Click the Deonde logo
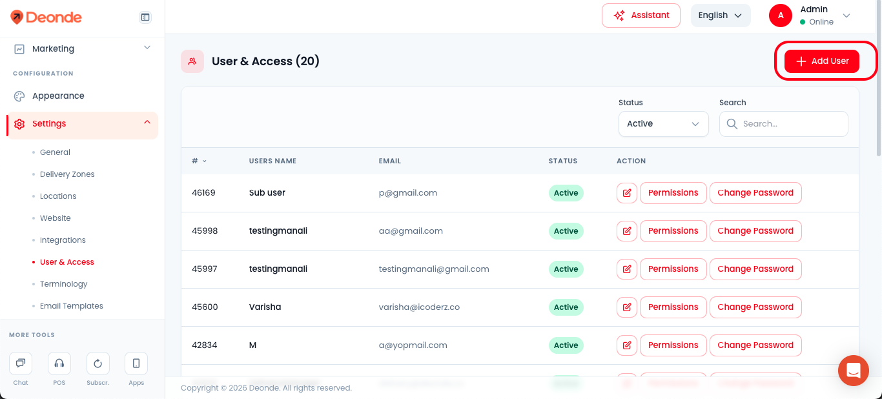Image resolution: width=882 pixels, height=399 pixels. point(46,17)
